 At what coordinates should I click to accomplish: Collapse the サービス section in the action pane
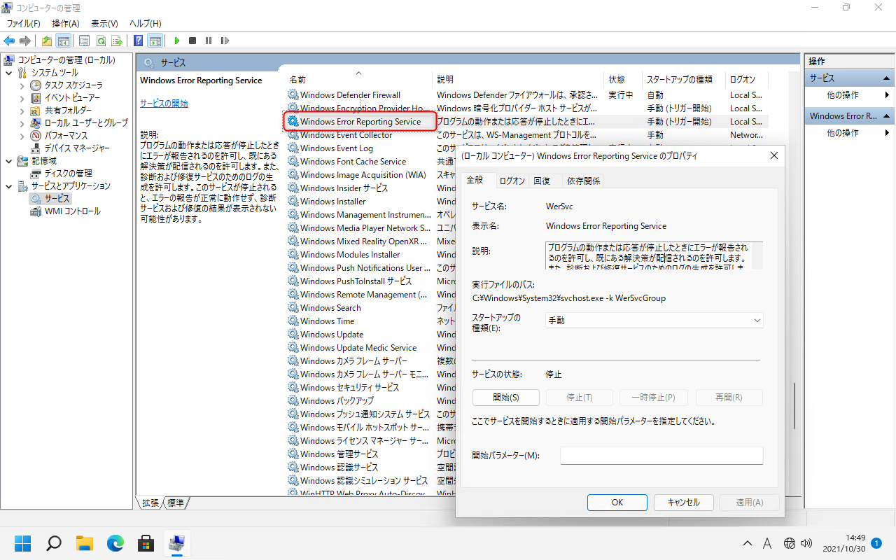coord(886,78)
